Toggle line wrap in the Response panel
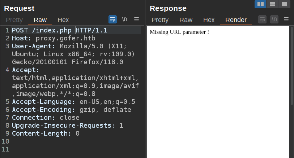294x158 pixels. 263,19
